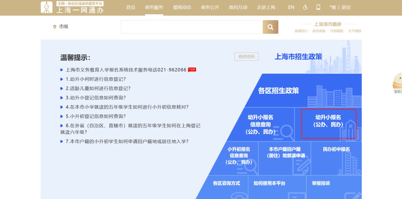This screenshot has height=199, width=402.
Task: Expand the 市级 region selector
Action: click(x=63, y=27)
